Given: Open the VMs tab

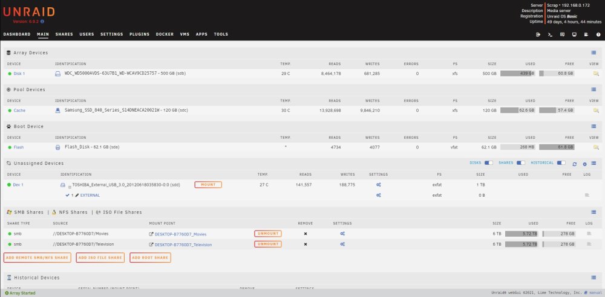Looking at the screenshot, I should pos(185,34).
